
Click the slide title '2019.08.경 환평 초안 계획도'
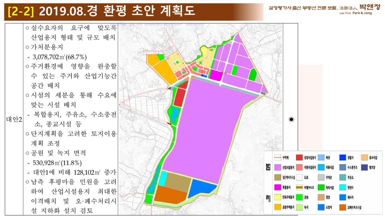pos(117,11)
